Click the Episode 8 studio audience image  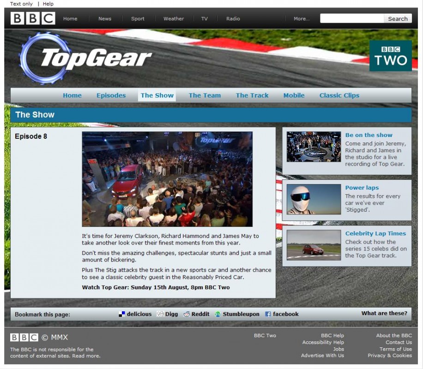pyautogui.click(x=167, y=179)
